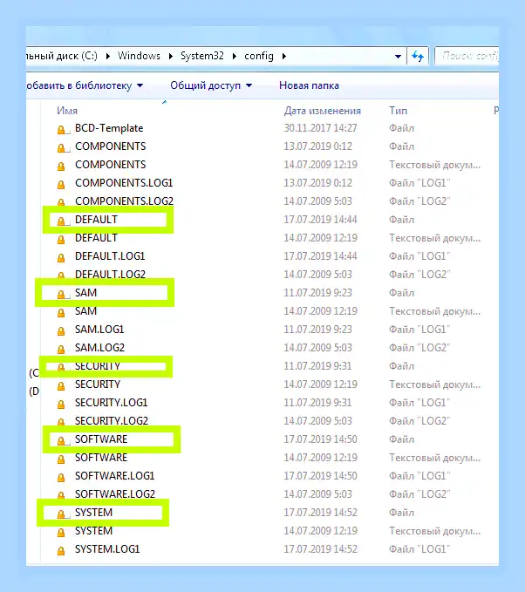Sort by the 'Дата изменения' column header
This screenshot has height=592, width=525.
tap(322, 111)
